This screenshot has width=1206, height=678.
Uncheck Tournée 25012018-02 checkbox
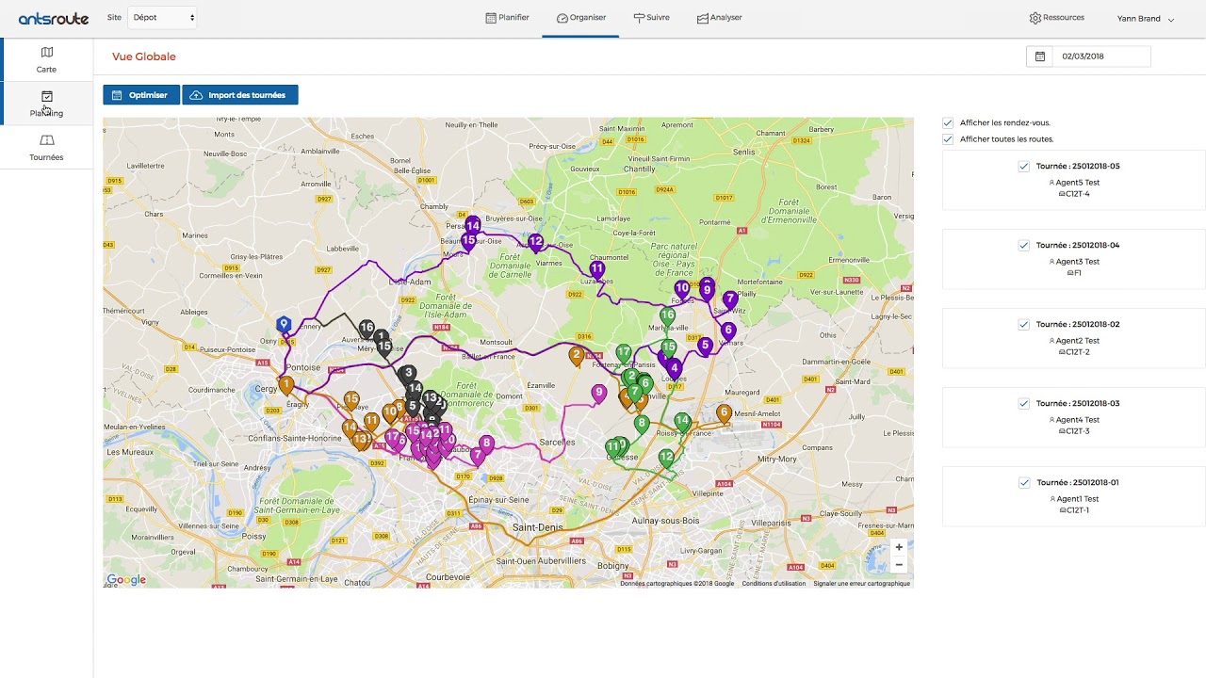pyautogui.click(x=1023, y=325)
